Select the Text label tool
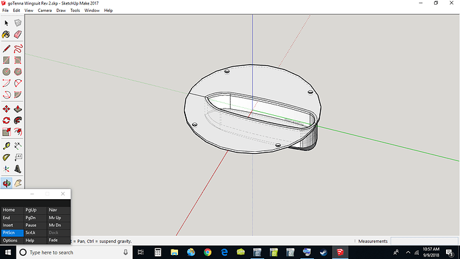Viewport: 460px width, 259px height. (x=18, y=157)
